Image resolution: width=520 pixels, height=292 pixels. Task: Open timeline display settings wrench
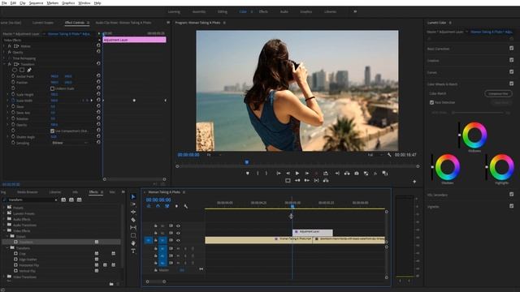click(x=186, y=206)
